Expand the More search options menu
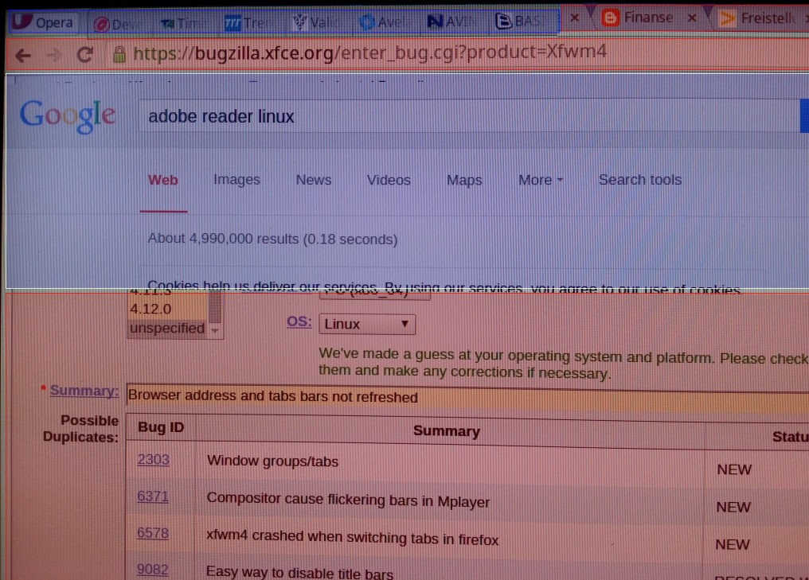 (541, 180)
